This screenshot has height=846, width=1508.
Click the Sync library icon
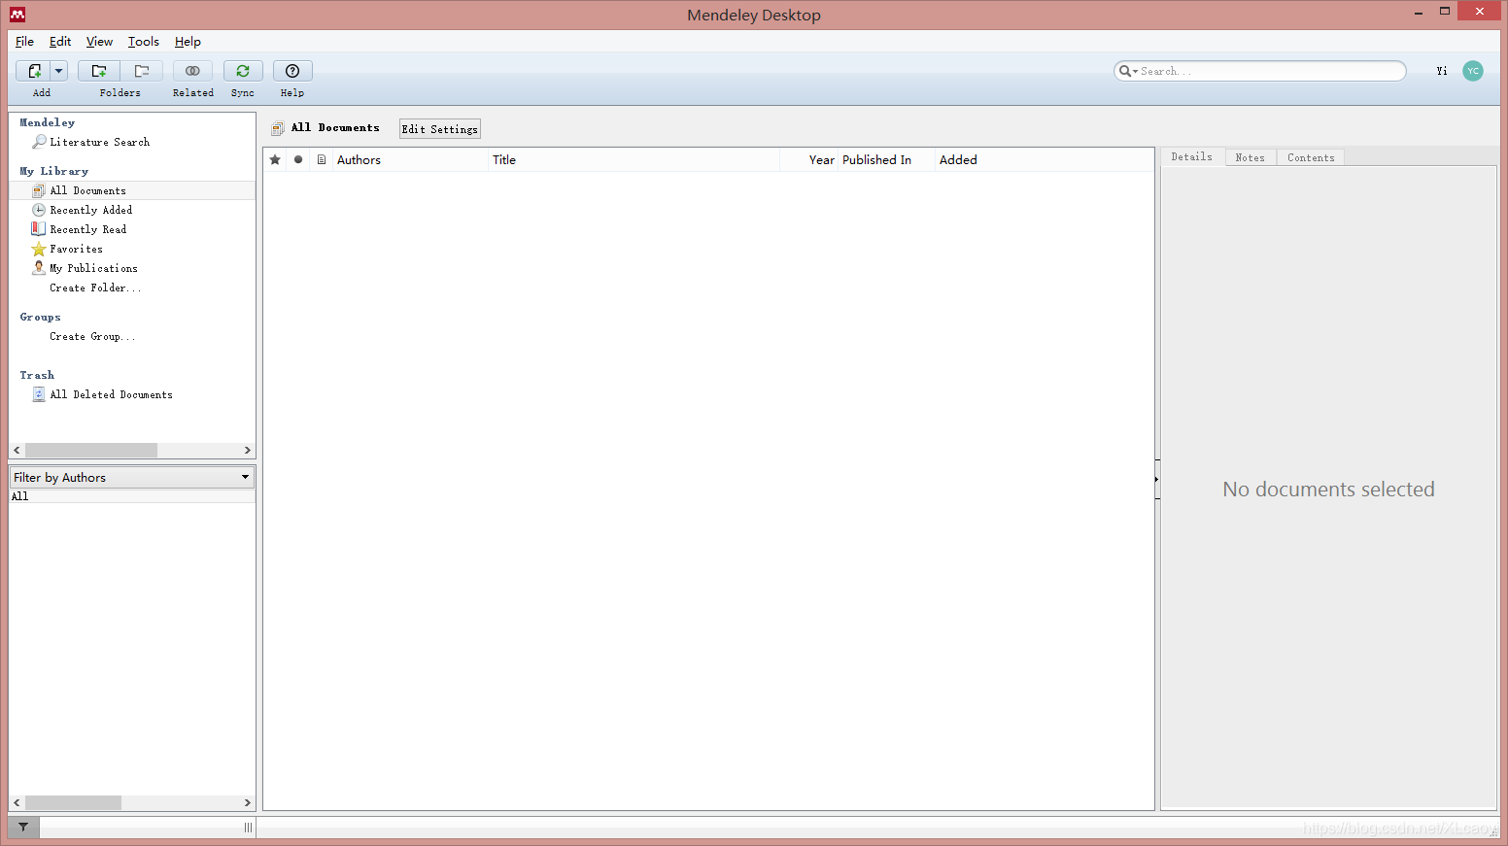coord(243,71)
